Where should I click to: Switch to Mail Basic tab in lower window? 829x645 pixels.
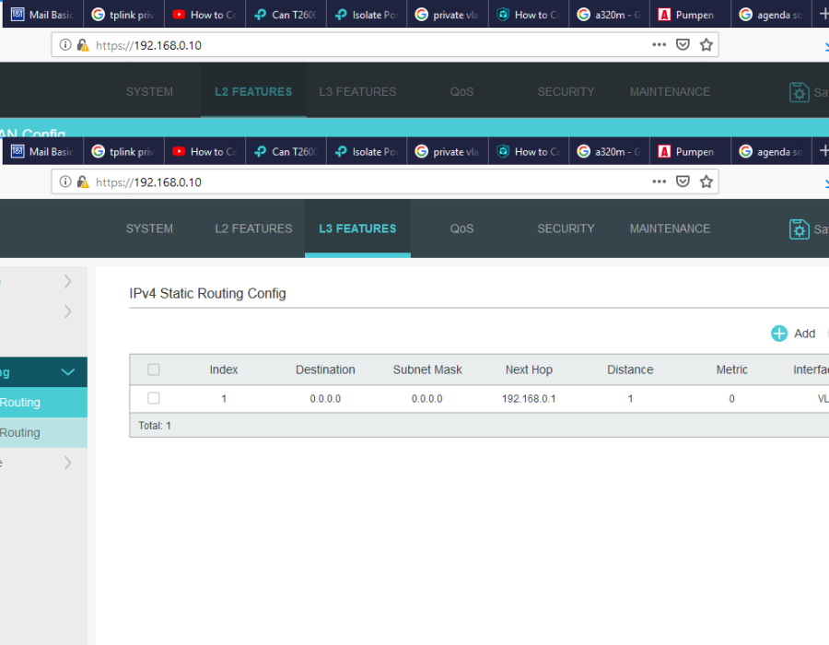tap(42, 151)
